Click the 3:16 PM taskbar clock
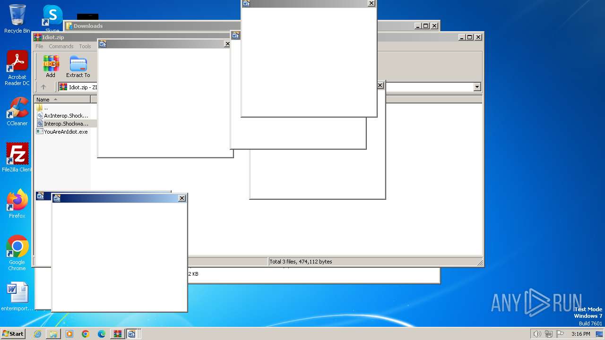Screen dimensions: 605x340 [x=580, y=334]
